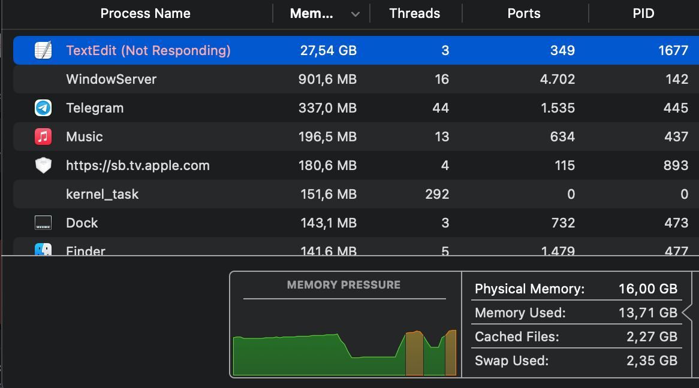Screen dimensions: 699x388
Task: Select the kernel_task process row
Action: [x=356, y=194]
